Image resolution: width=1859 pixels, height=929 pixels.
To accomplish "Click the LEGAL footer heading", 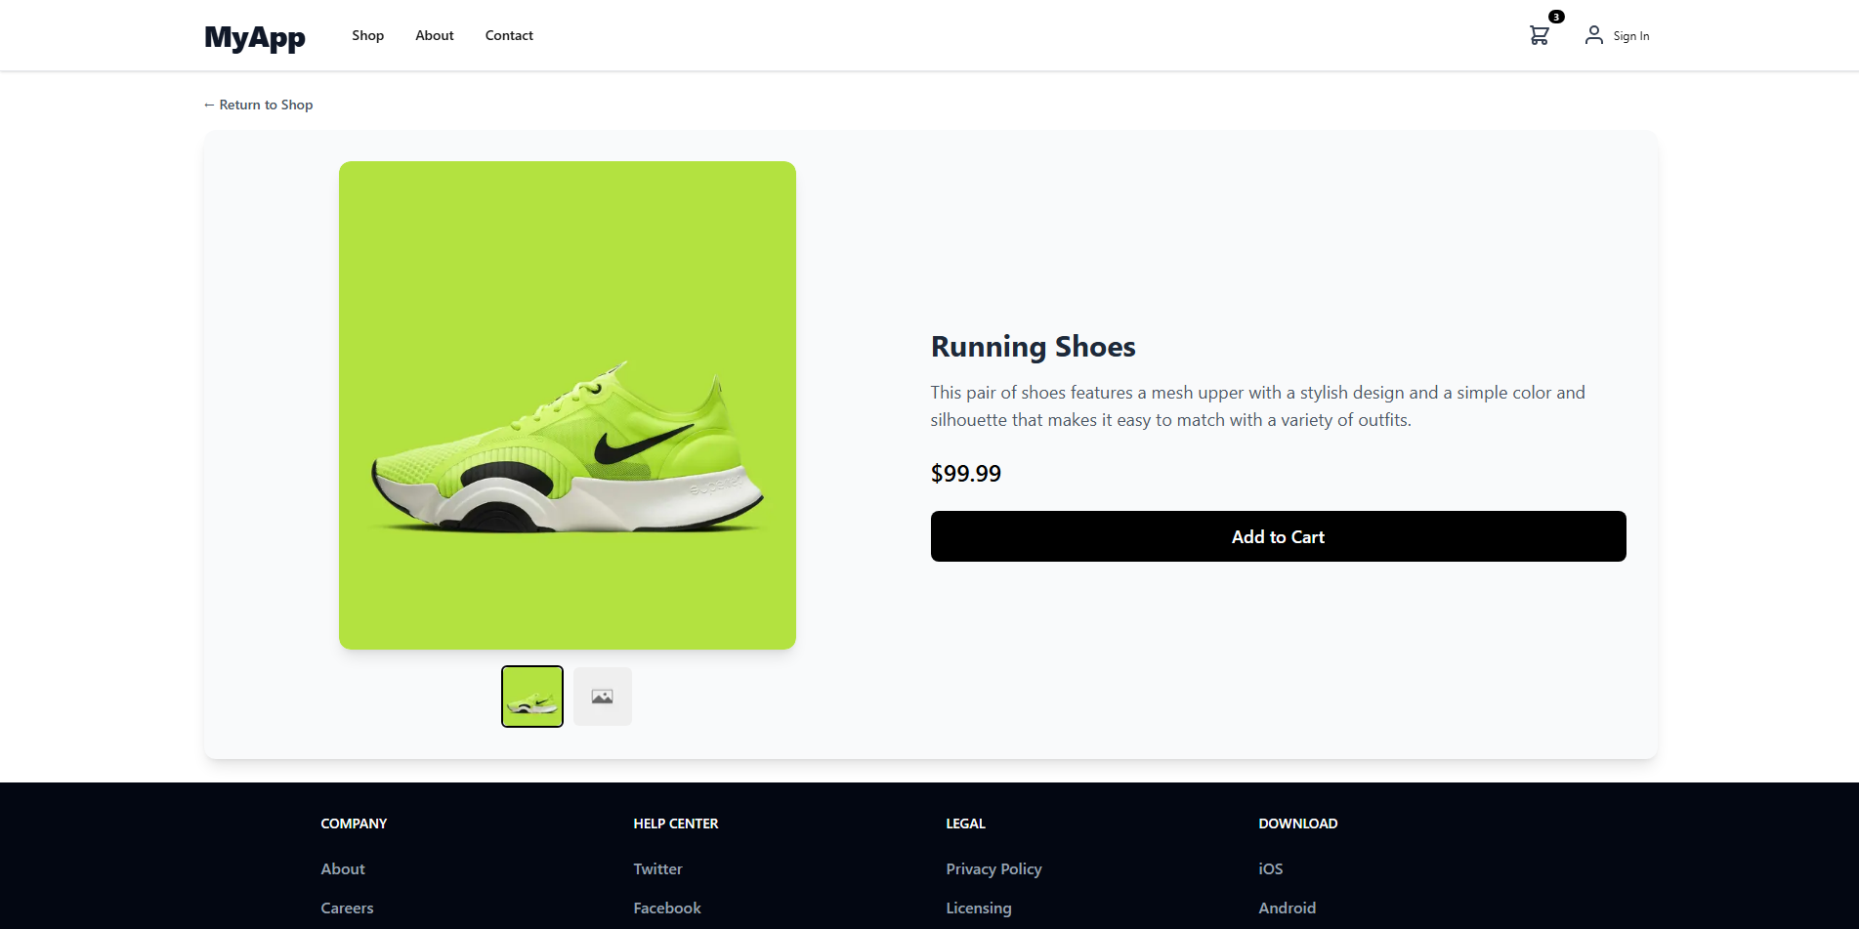I will [966, 823].
